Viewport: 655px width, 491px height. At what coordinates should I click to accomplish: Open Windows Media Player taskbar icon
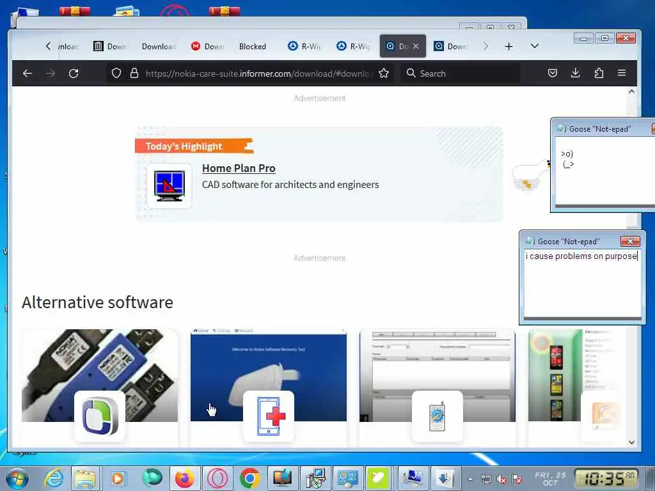coord(118,478)
